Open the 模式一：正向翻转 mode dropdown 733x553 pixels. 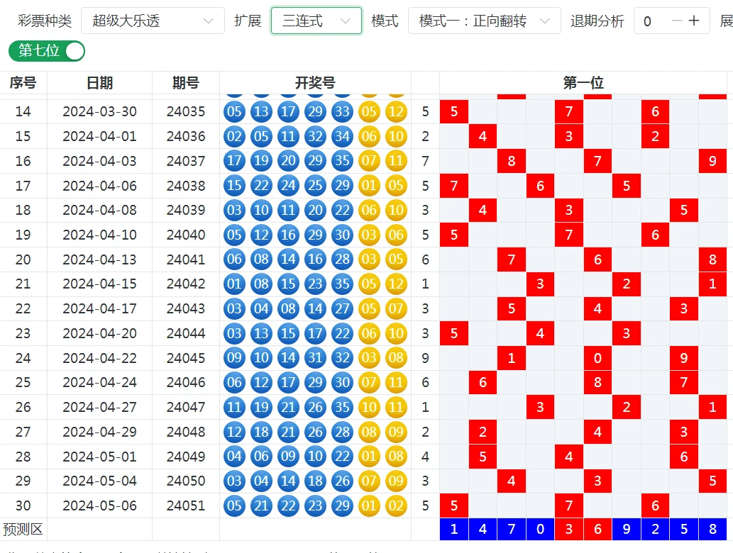485,21
